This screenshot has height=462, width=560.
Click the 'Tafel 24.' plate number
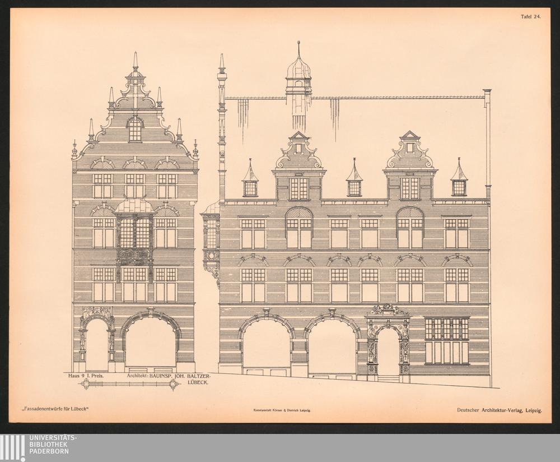(x=530, y=16)
